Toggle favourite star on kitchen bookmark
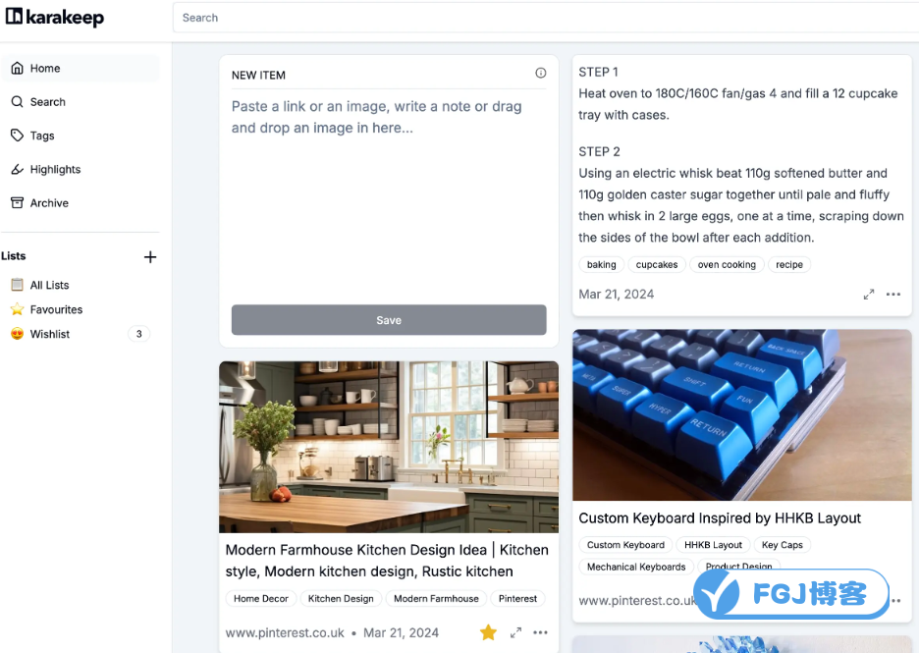This screenshot has width=919, height=653. click(x=488, y=632)
